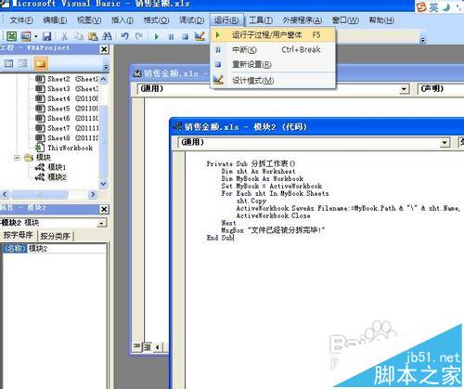Click the View Object icon in project panel
This screenshot has height=389, width=464.
pyautogui.click(x=22, y=64)
